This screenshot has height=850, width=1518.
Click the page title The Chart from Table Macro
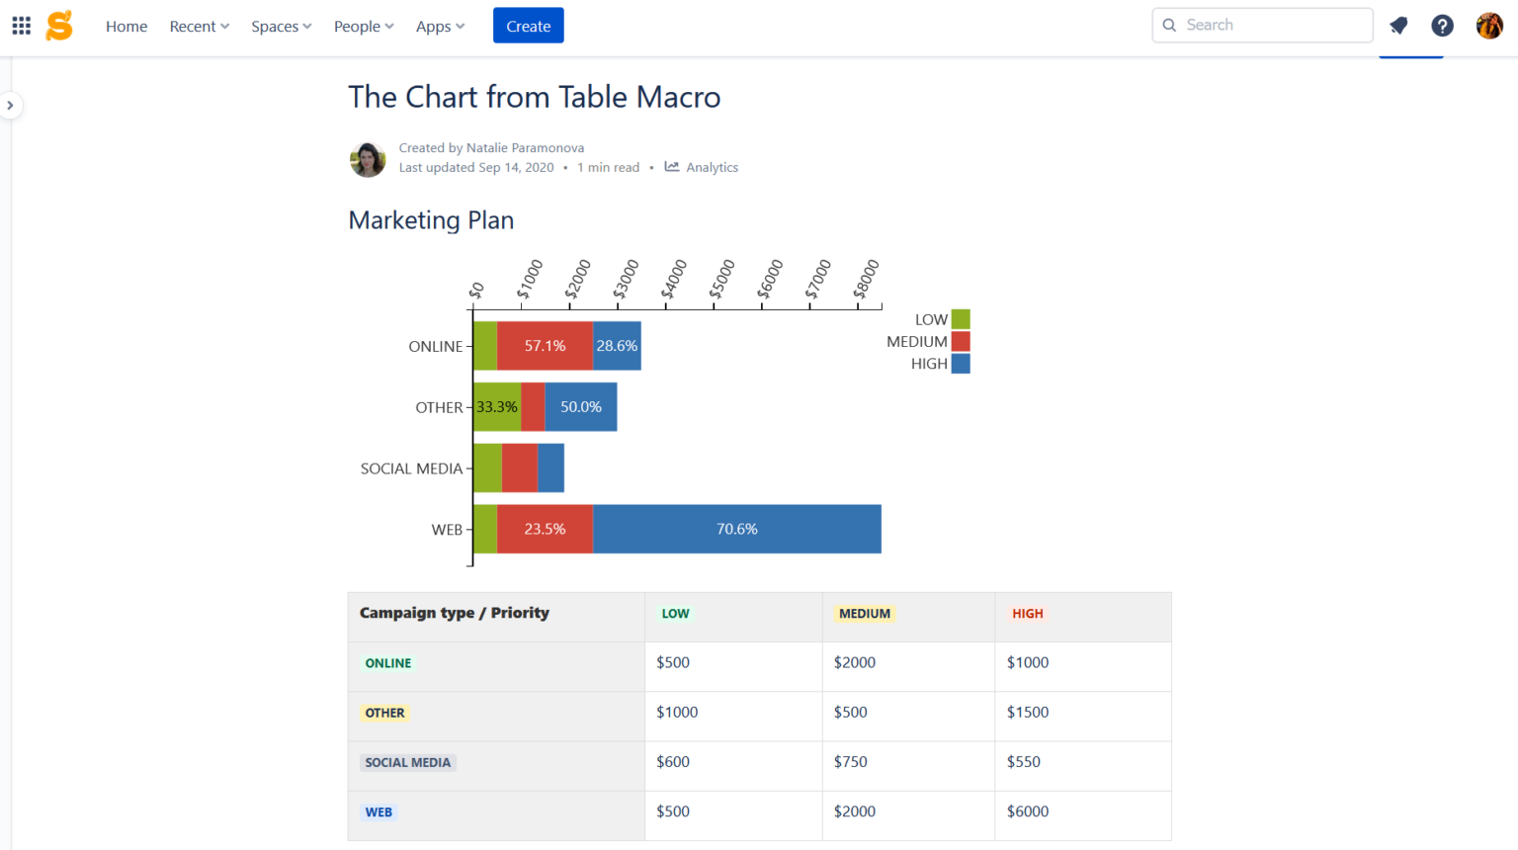coord(534,97)
